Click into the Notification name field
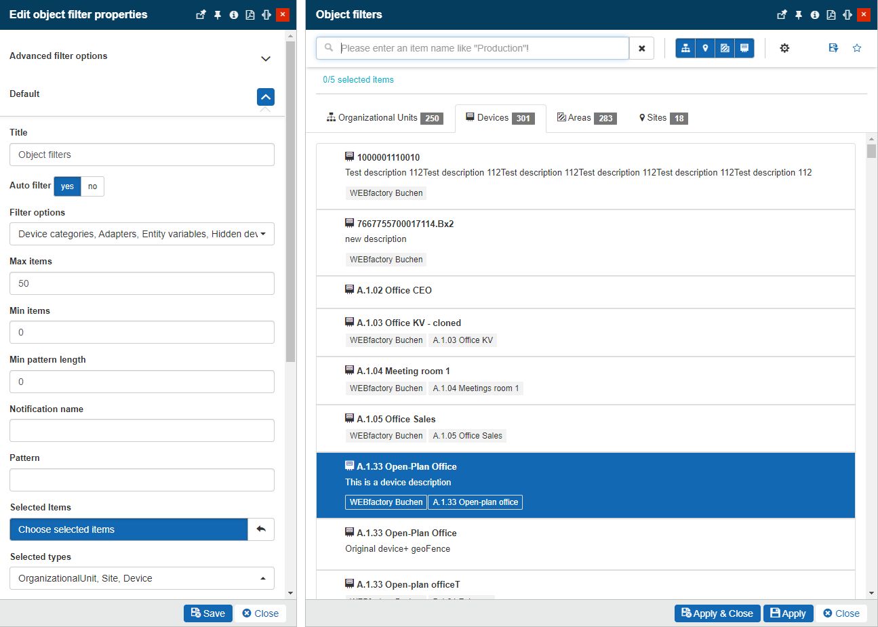 [142, 430]
